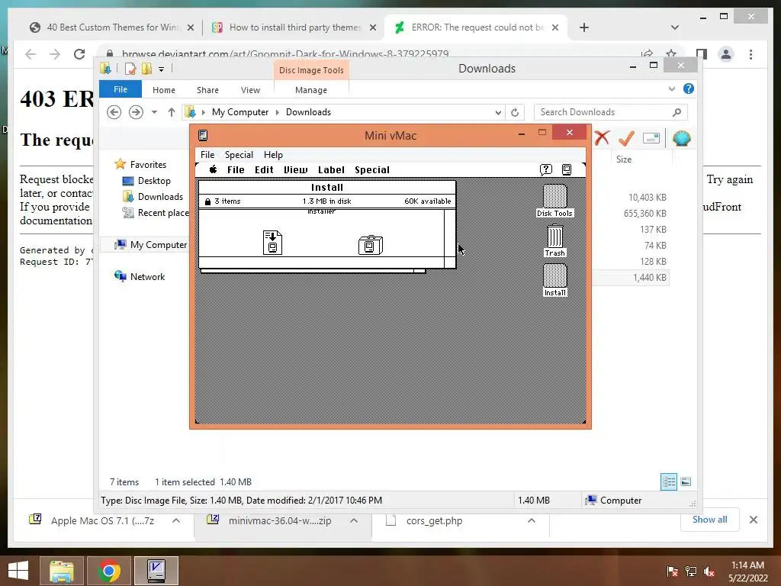Select the Installer application icon
The image size is (781, 586).
[x=371, y=245]
